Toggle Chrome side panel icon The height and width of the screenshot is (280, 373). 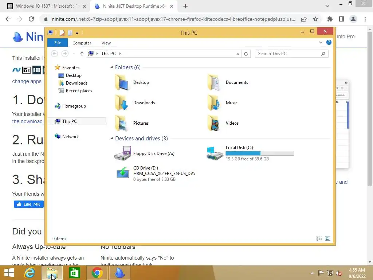point(342,19)
